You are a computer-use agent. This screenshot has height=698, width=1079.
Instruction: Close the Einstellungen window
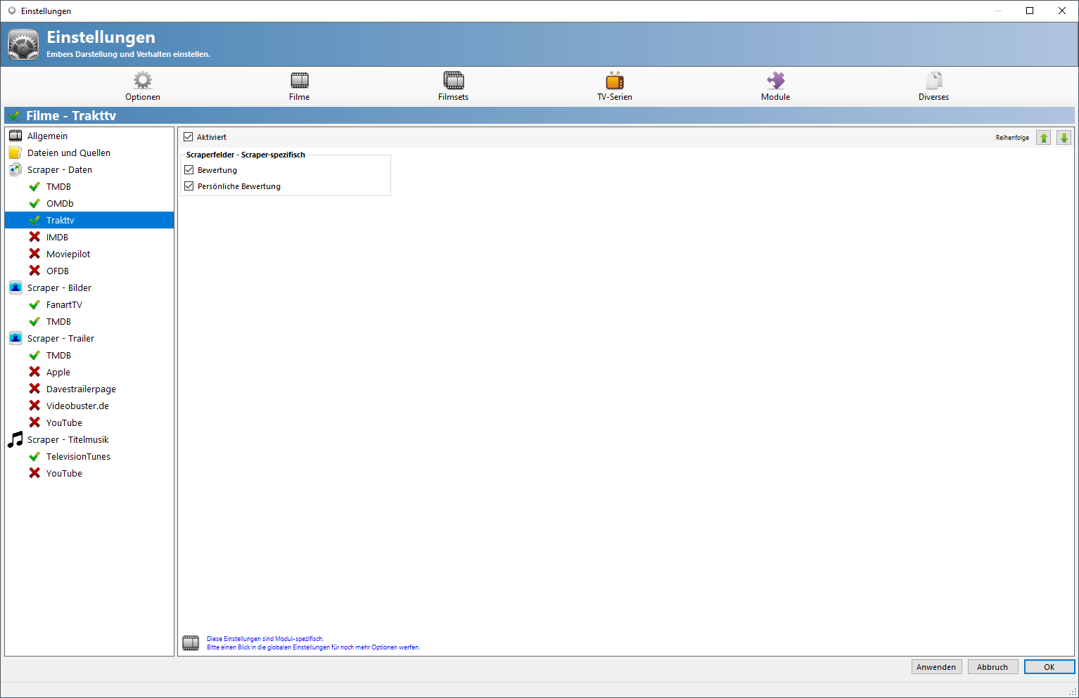pos(1062,11)
